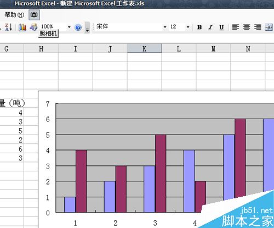Screen dimensions: 274x228
Task: Select the maroon bar in category 4
Action: coord(201,197)
